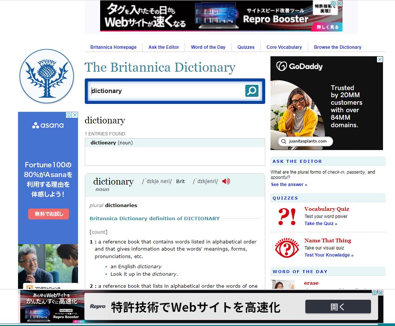The width and height of the screenshot is (395, 326).
Task: Click the Repro Booster thumbnail in bottom ad
Action: pyautogui.click(x=53, y=306)
